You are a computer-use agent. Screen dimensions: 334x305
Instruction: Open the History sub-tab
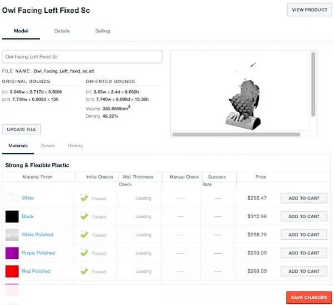click(75, 146)
